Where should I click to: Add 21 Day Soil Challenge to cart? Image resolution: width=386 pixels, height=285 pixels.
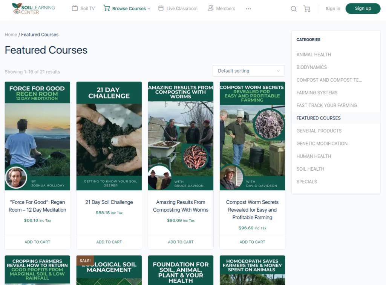pyautogui.click(x=109, y=242)
